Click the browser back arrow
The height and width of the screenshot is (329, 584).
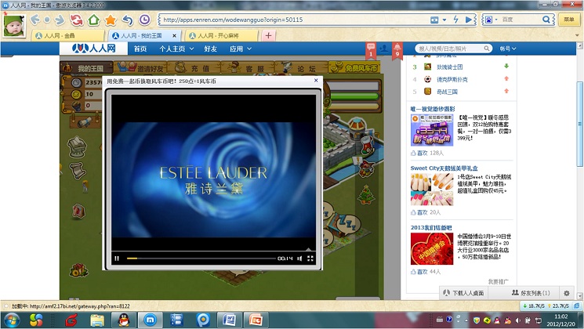[35, 20]
